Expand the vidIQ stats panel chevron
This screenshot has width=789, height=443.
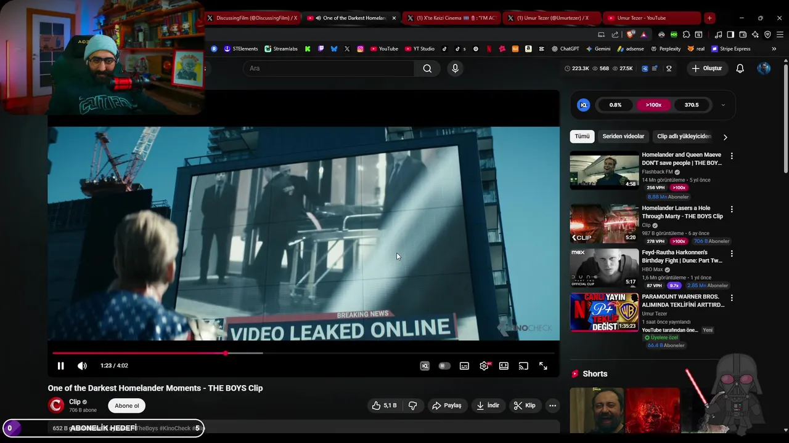pyautogui.click(x=723, y=105)
